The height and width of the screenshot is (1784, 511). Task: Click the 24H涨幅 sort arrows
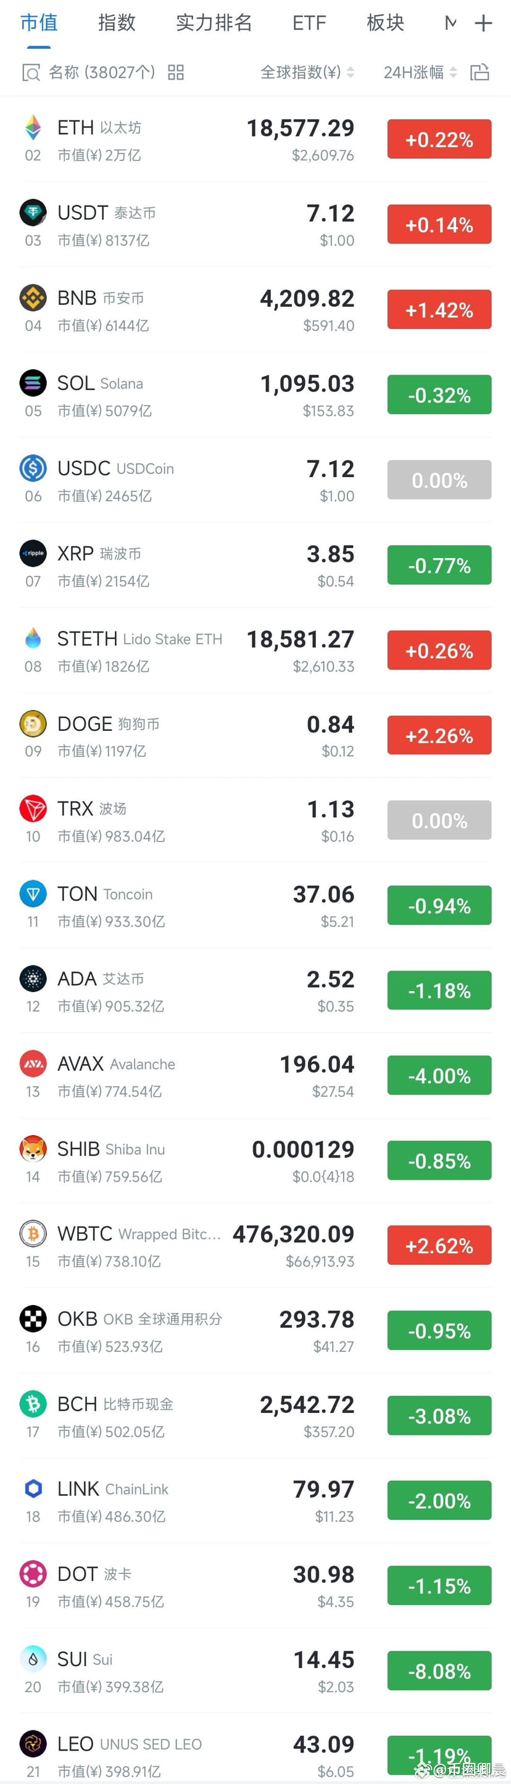tap(454, 72)
